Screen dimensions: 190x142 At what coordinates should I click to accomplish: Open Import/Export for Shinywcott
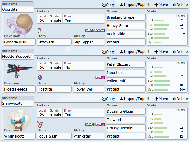pos(135,99)
